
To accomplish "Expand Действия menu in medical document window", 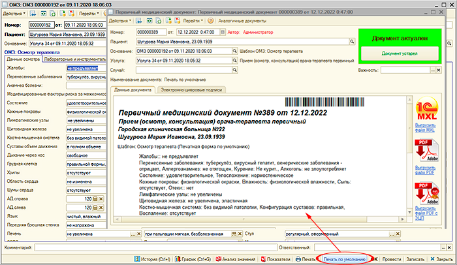I will pyautogui.click(x=123, y=22).
